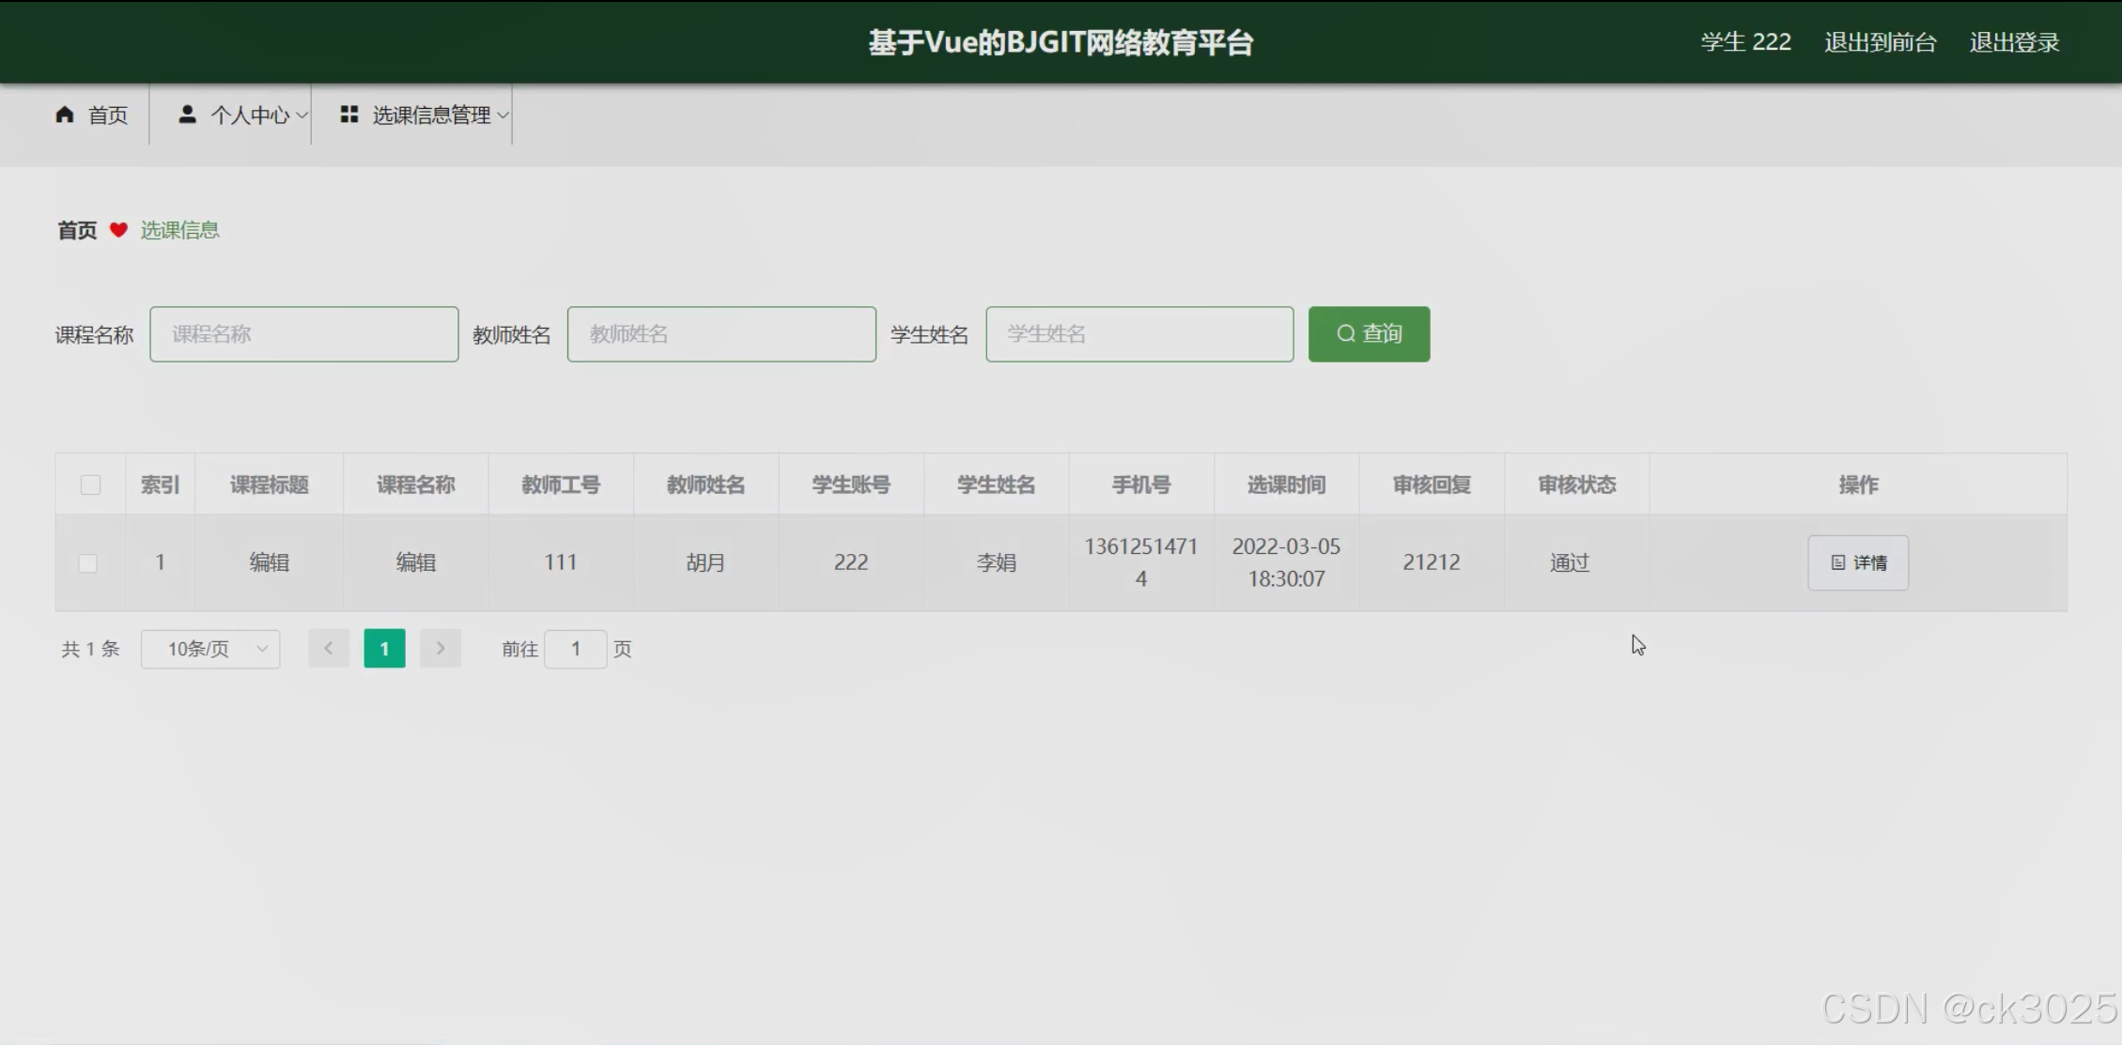Screen dimensions: 2122x1045
Task: Click the grid icon for 选课信息管理
Action: point(349,115)
